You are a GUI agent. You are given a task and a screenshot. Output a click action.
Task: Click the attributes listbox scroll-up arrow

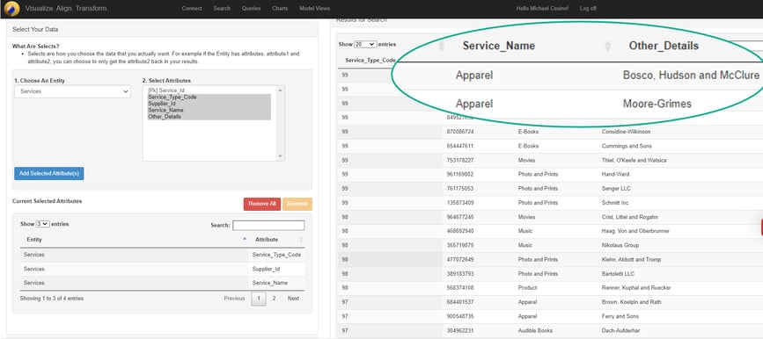[280, 90]
